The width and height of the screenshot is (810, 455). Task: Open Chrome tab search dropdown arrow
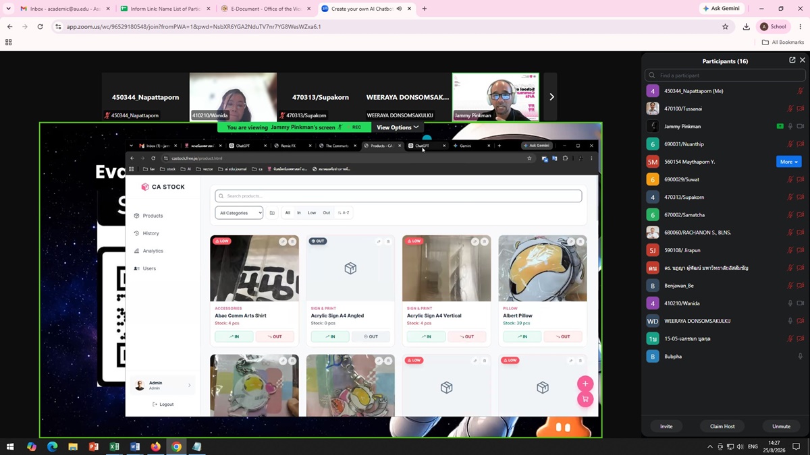[9, 9]
